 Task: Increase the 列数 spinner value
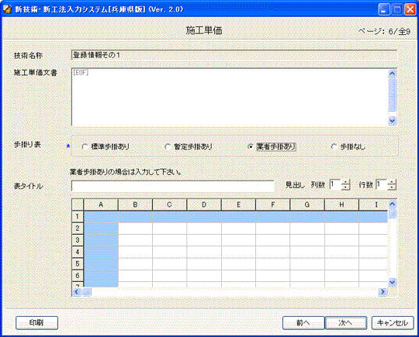click(x=345, y=182)
